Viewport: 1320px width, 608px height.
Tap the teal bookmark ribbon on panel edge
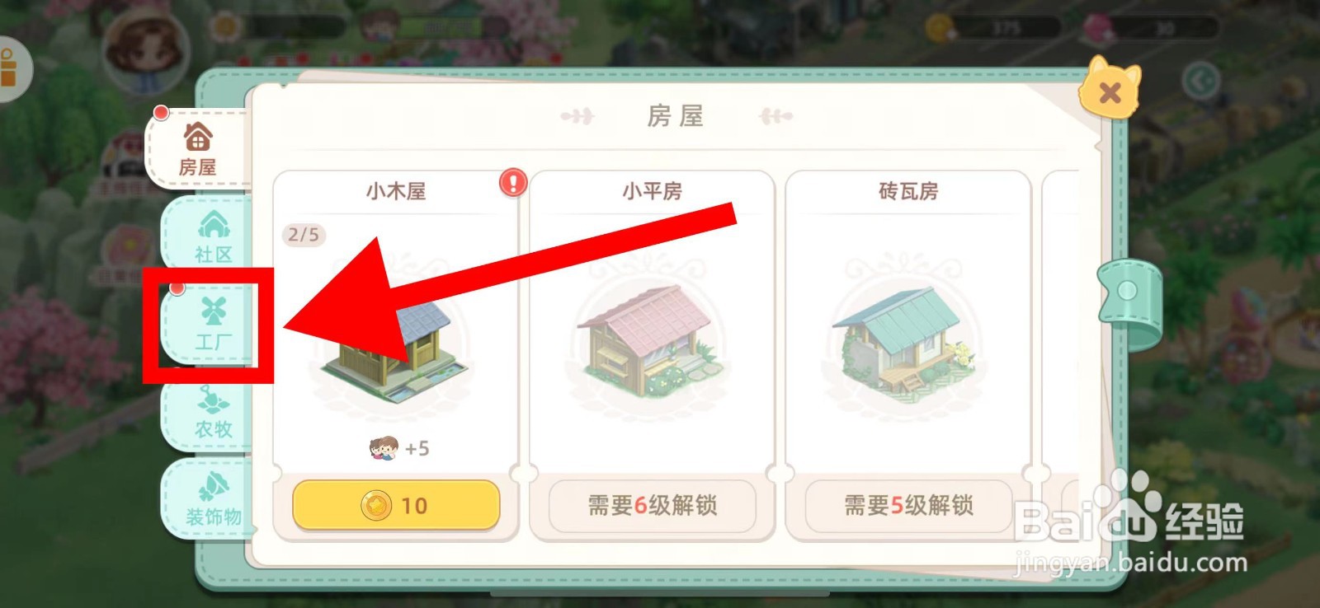(x=1129, y=292)
